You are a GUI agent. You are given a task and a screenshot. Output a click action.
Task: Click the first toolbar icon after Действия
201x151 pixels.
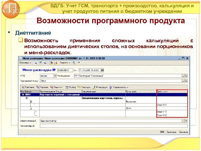point(35,63)
